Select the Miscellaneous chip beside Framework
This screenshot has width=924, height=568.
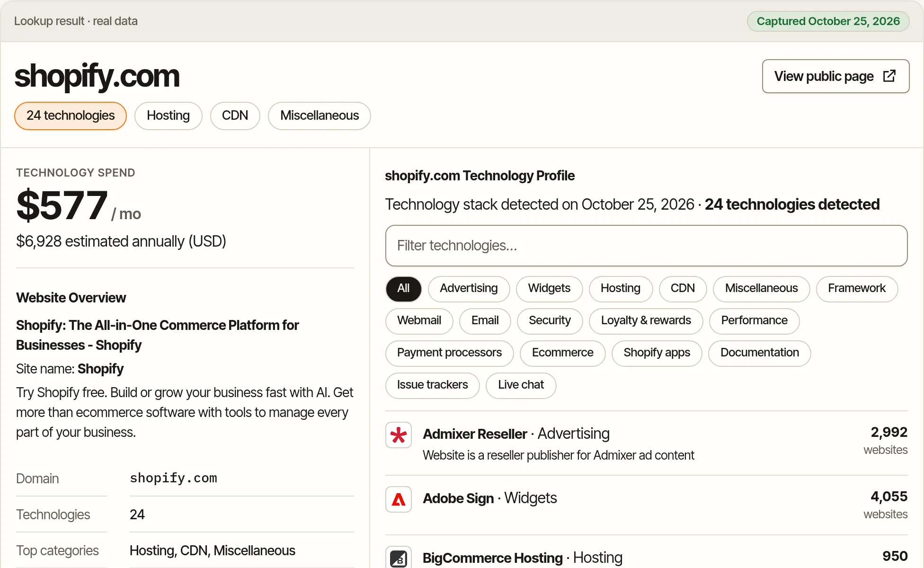(761, 289)
